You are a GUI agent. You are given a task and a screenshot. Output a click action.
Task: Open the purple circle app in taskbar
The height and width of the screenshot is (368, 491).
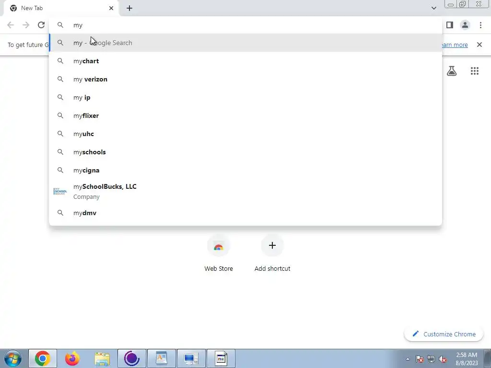tap(131, 358)
